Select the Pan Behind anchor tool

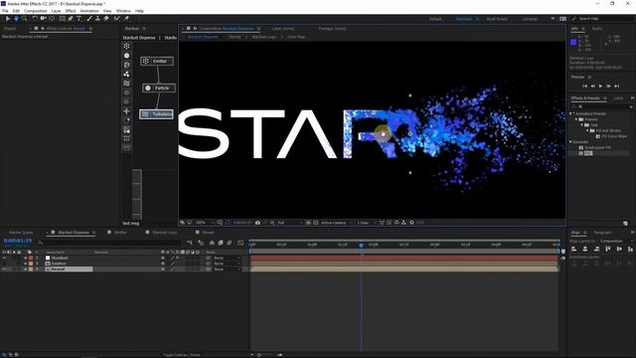(x=52, y=19)
